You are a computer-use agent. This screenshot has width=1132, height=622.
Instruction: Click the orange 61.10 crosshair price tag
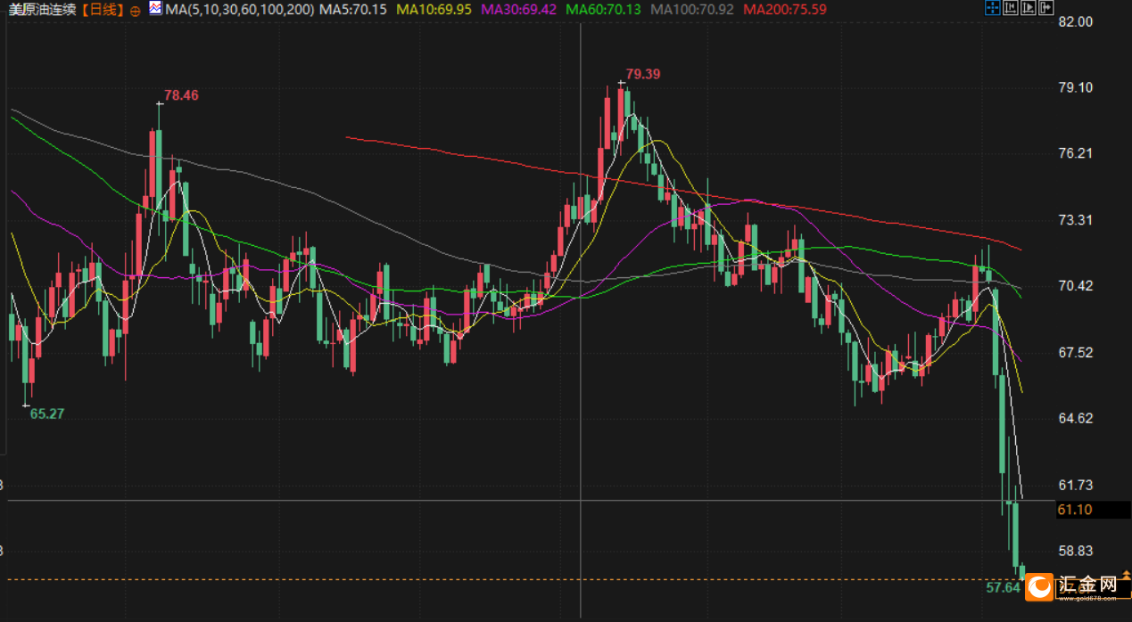(x=1093, y=510)
